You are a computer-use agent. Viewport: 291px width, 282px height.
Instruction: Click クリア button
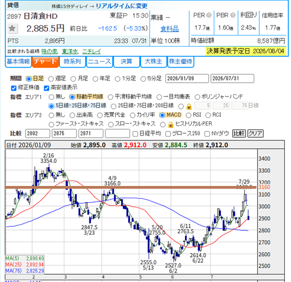pos(255,133)
